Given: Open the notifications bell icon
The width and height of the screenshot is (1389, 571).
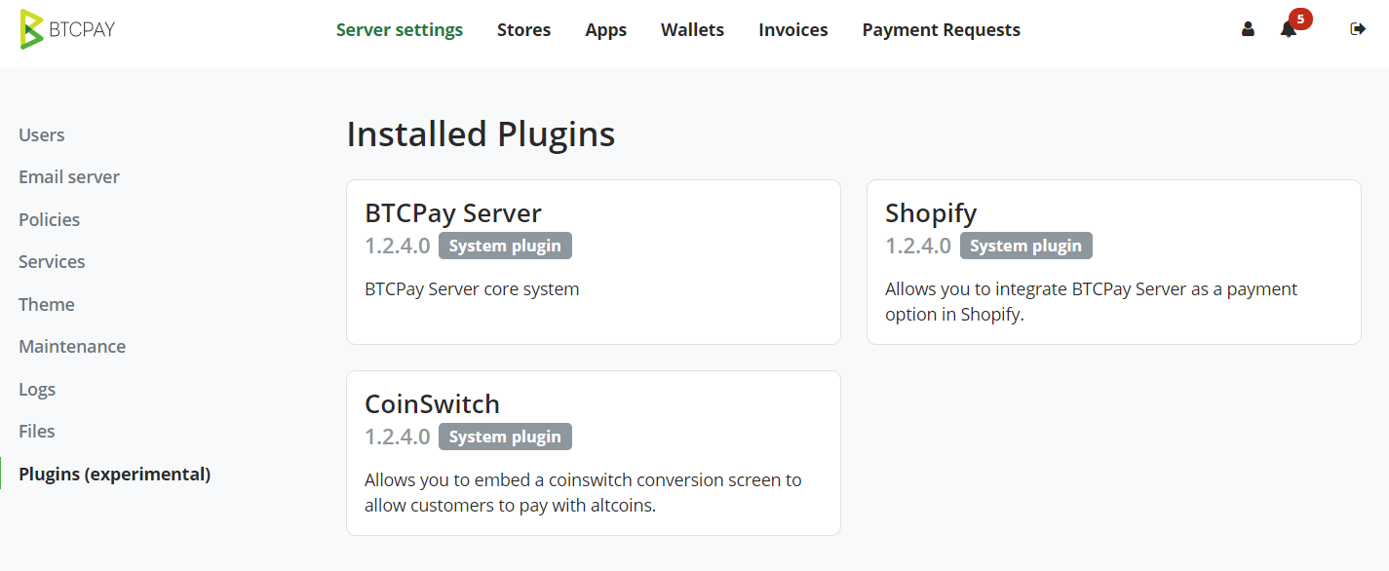Looking at the screenshot, I should coord(1288,30).
